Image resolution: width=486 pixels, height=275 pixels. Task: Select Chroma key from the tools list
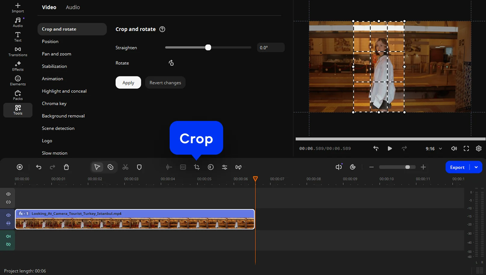(54, 104)
